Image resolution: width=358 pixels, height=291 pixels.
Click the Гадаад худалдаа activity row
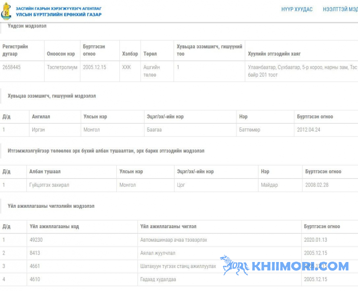click(x=158, y=279)
